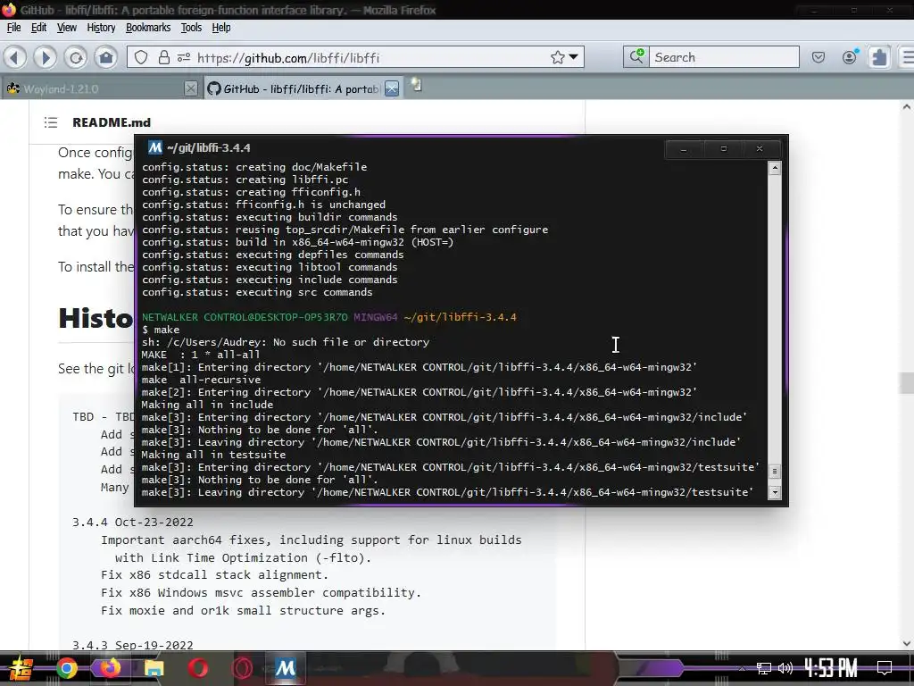The image size is (914, 686).
Task: Close the Wayland-1.21.0 tab
Action: 191,88
